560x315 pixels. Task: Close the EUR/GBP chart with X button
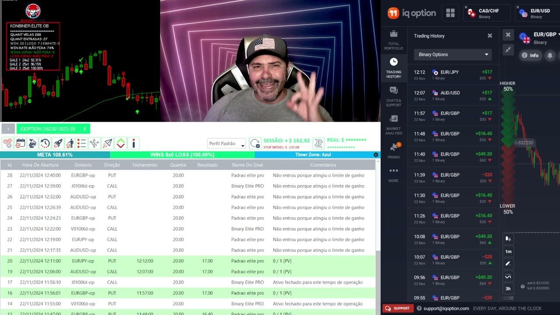(x=508, y=35)
